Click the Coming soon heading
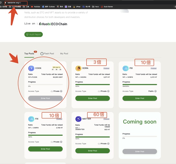 pyautogui.click(x=140, y=122)
